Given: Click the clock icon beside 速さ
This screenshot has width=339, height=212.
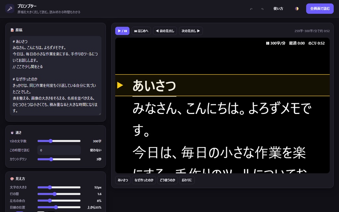Looking at the screenshot, I should 12,132.
